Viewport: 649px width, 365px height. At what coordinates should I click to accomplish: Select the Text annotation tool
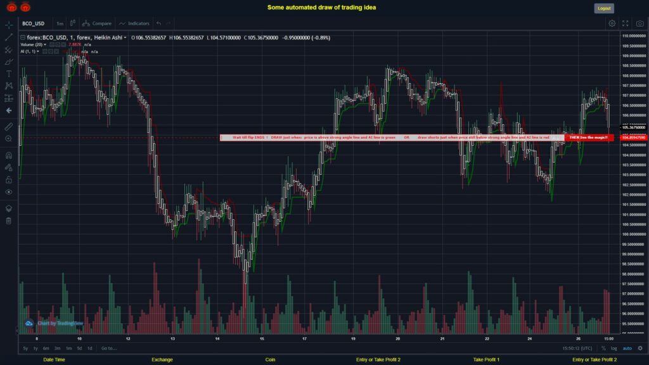coord(9,74)
